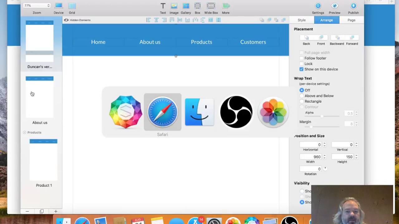Align selected elements to left edges
This screenshot has height=224, width=399.
tap(149, 20)
